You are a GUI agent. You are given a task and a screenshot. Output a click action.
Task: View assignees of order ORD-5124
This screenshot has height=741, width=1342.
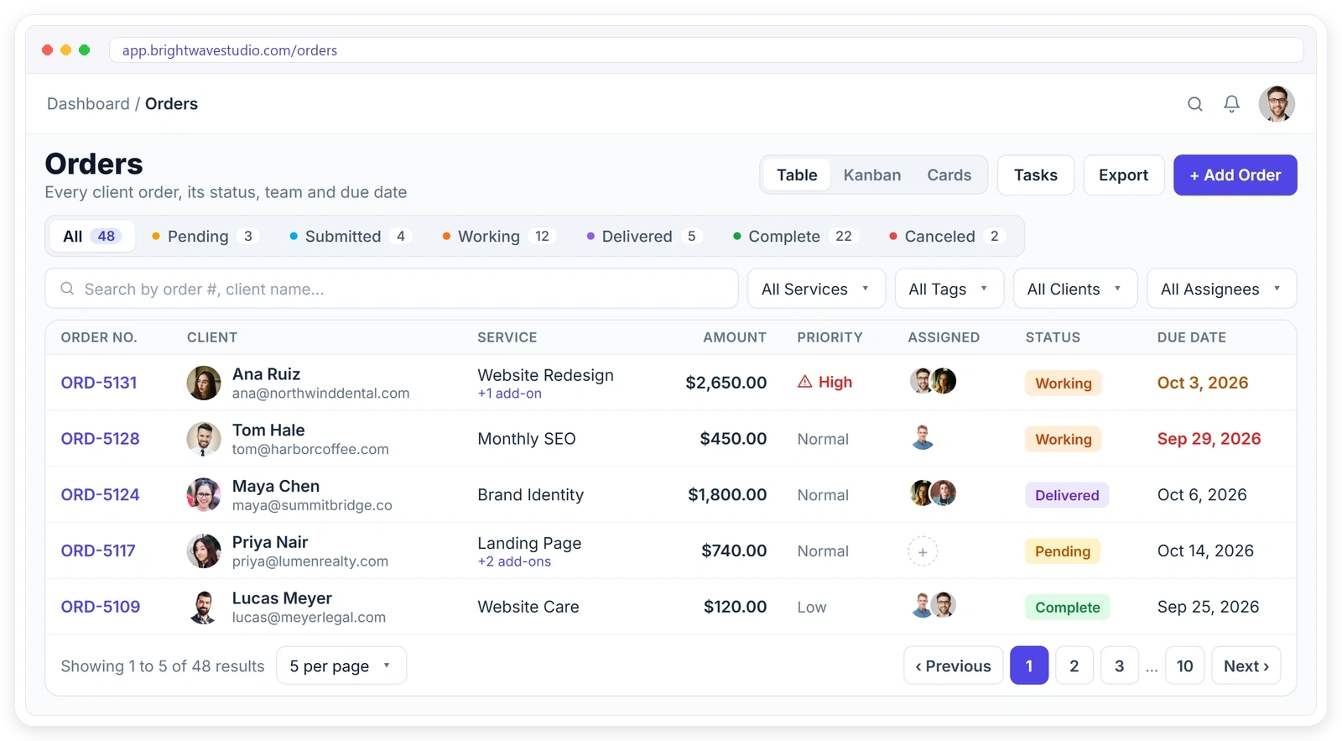[933, 493]
